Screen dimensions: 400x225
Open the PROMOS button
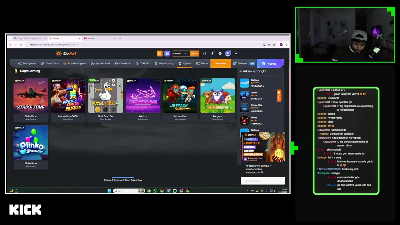point(270,63)
